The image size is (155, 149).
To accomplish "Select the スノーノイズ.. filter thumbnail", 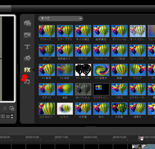I will pyautogui.click(x=138, y=50).
